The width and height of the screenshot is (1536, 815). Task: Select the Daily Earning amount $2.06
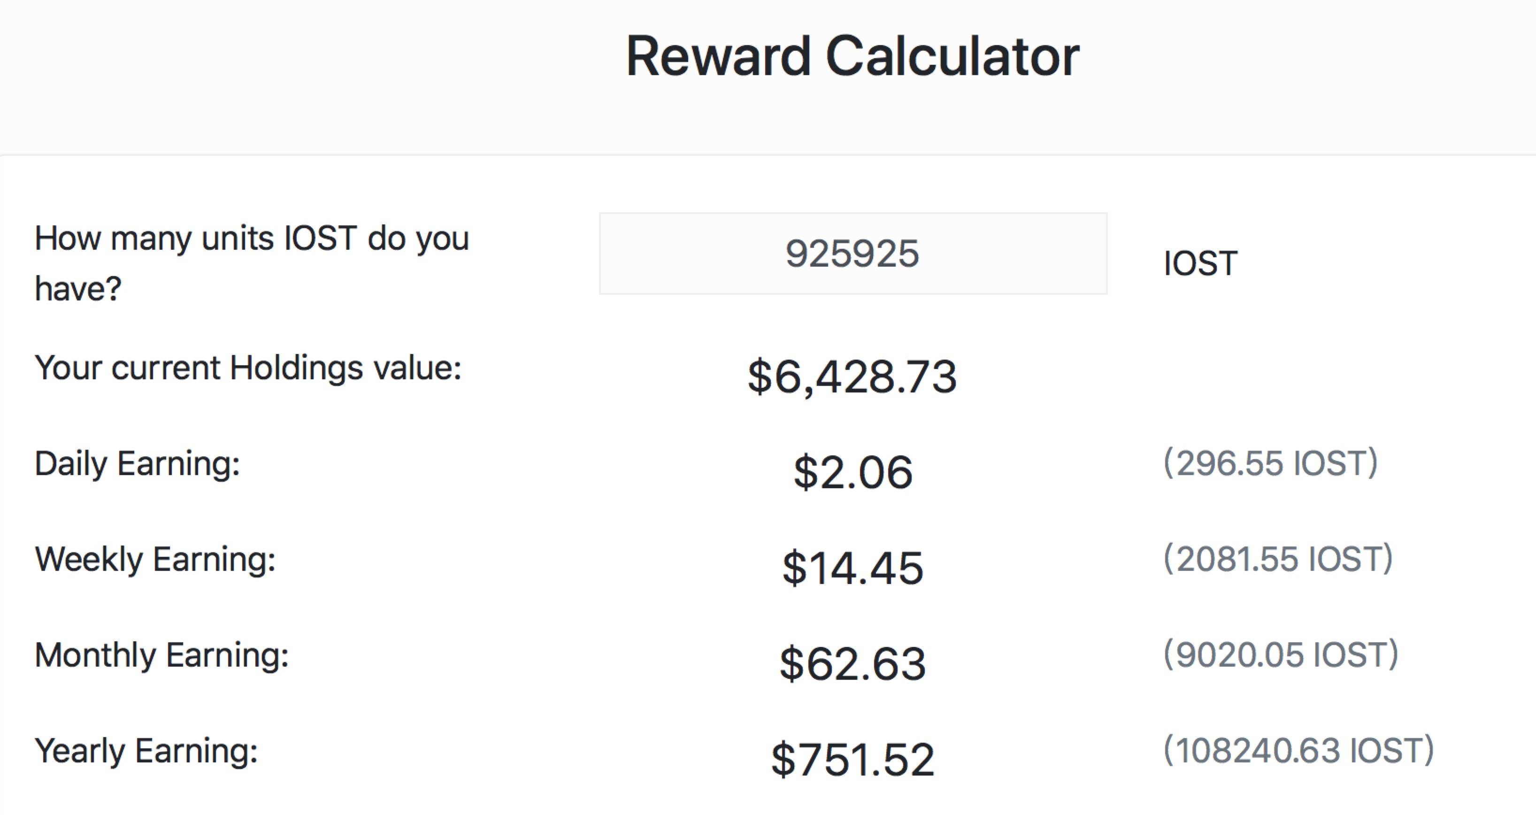click(x=852, y=472)
